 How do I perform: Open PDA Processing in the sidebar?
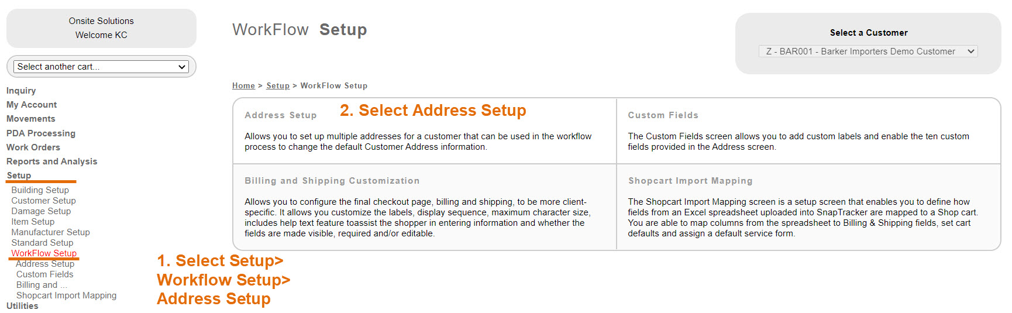point(41,133)
